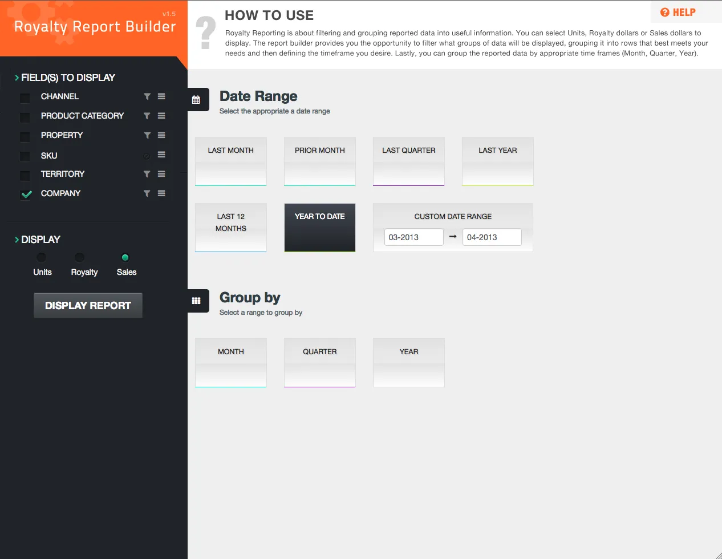This screenshot has width=722, height=559.
Task: Select the Units radio button
Action: pyautogui.click(x=41, y=257)
